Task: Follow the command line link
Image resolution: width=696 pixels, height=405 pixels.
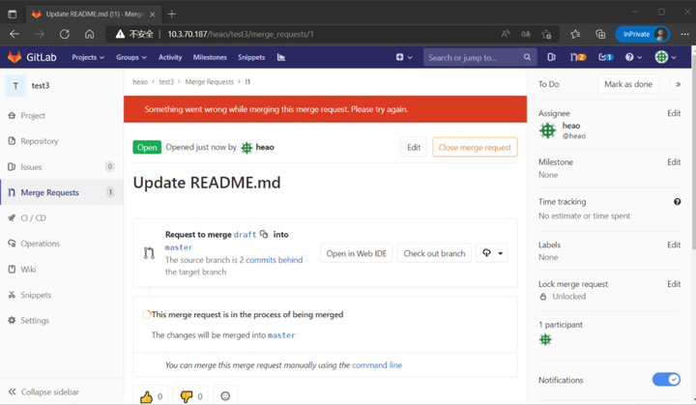Action: (x=377, y=365)
